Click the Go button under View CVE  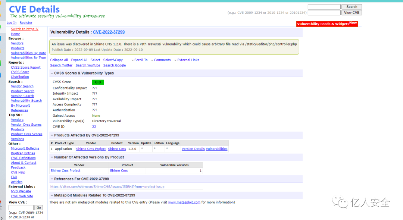coord(38,208)
